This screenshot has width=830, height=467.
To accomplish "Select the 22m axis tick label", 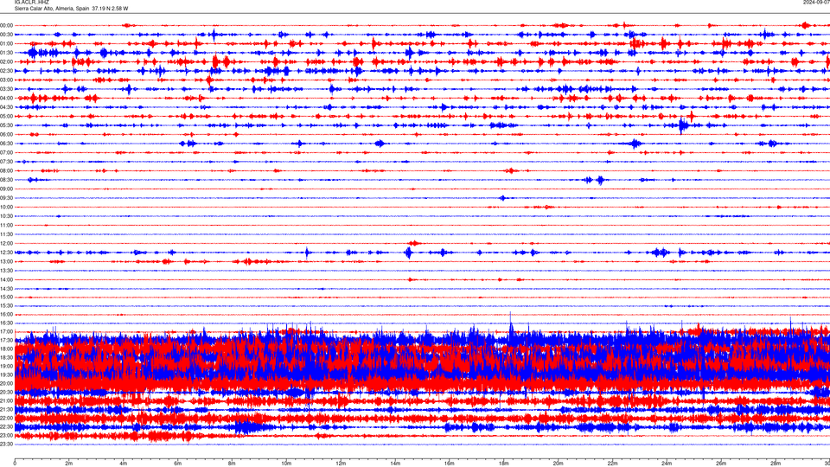I will click(x=612, y=464).
